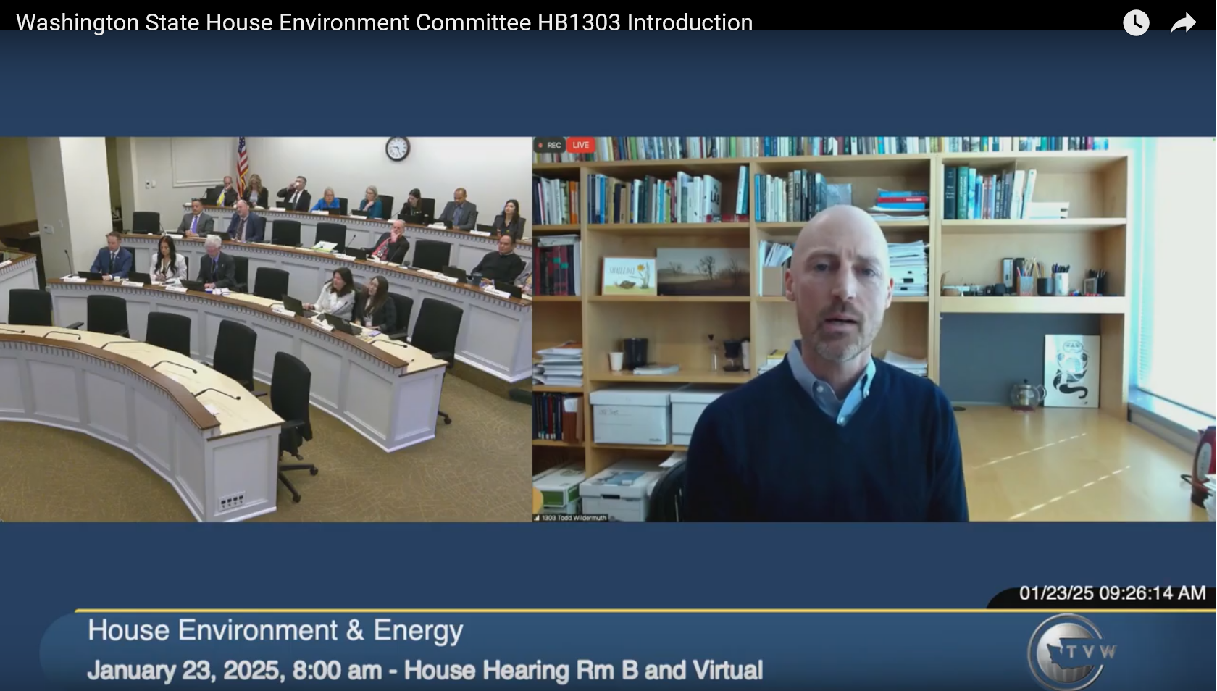Click the REC recording indicator
Screen dimensions: 1217x691
pyautogui.click(x=550, y=145)
